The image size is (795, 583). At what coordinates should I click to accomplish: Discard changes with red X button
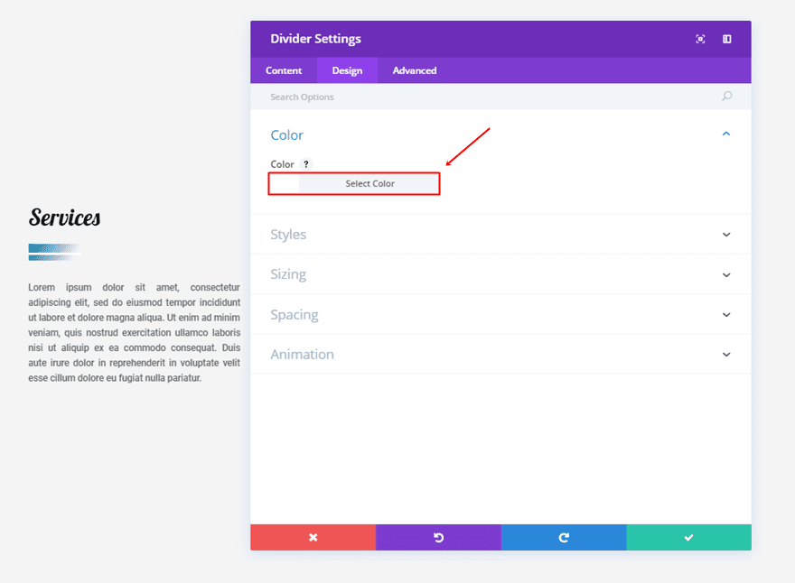point(313,537)
